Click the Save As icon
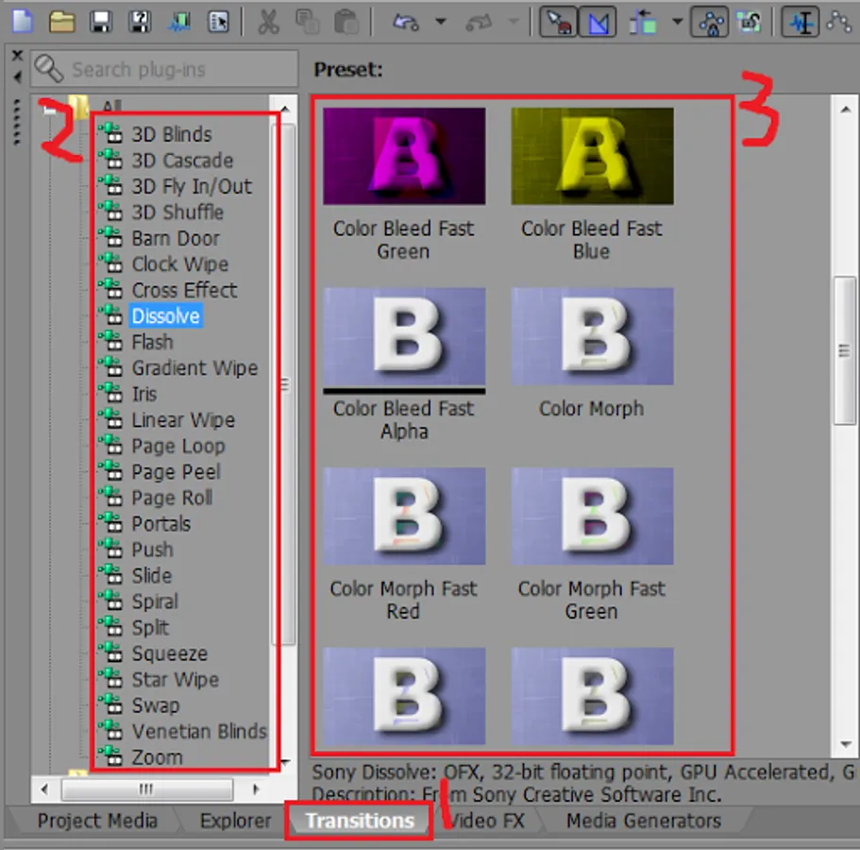This screenshot has width=860, height=850. pyautogui.click(x=141, y=22)
